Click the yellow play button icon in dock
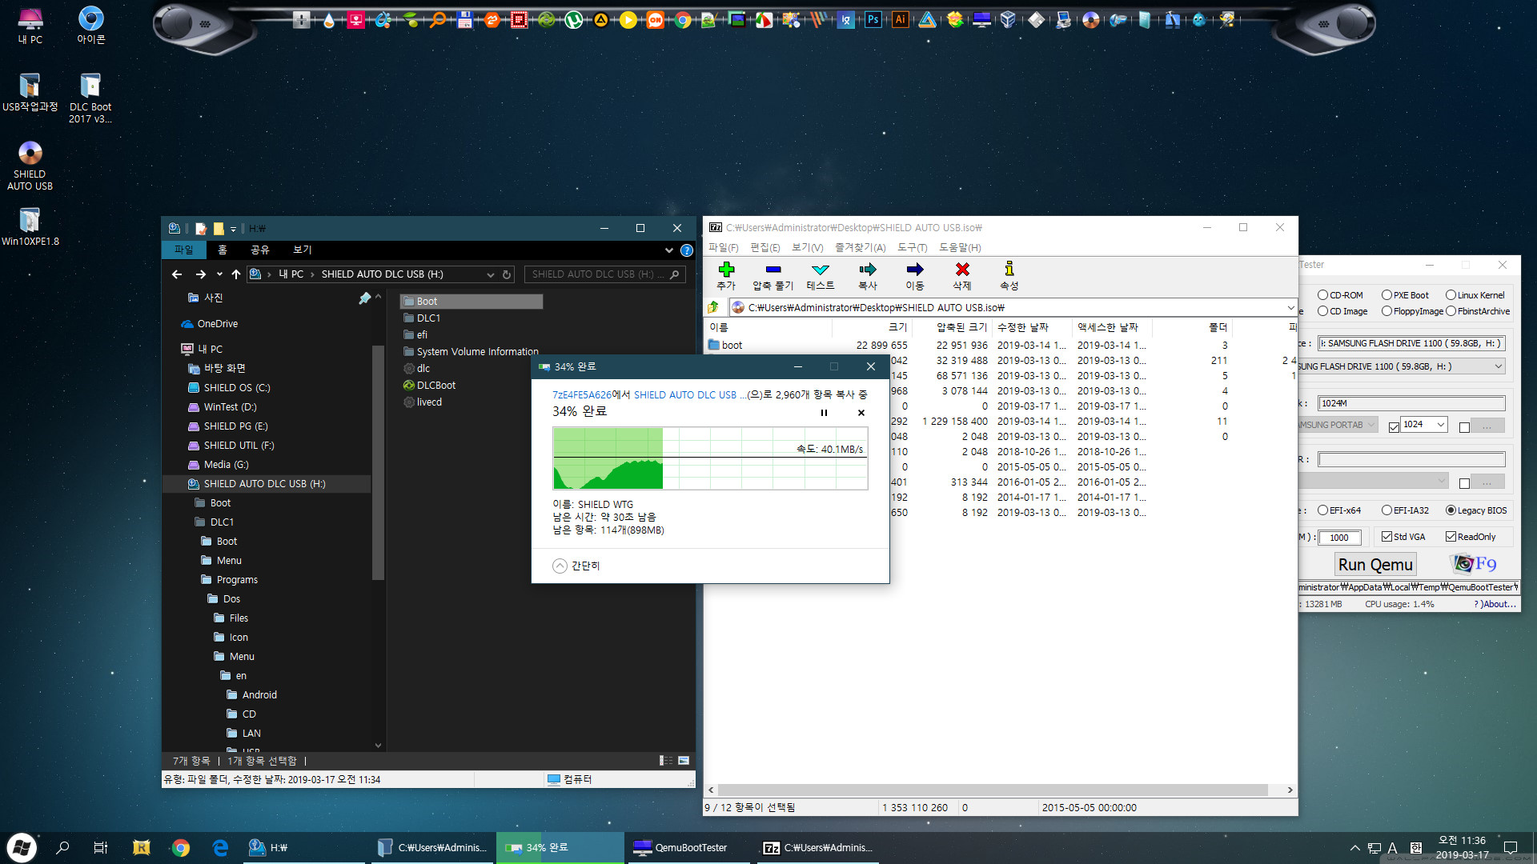Screen dimensions: 1537x864 628,20
